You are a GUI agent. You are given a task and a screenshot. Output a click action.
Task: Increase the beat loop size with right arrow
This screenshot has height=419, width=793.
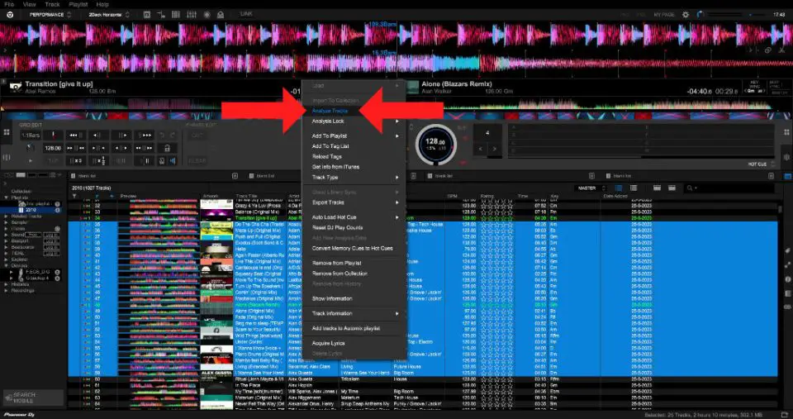point(494,150)
